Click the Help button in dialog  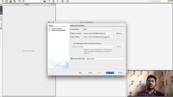click(x=80, y=73)
